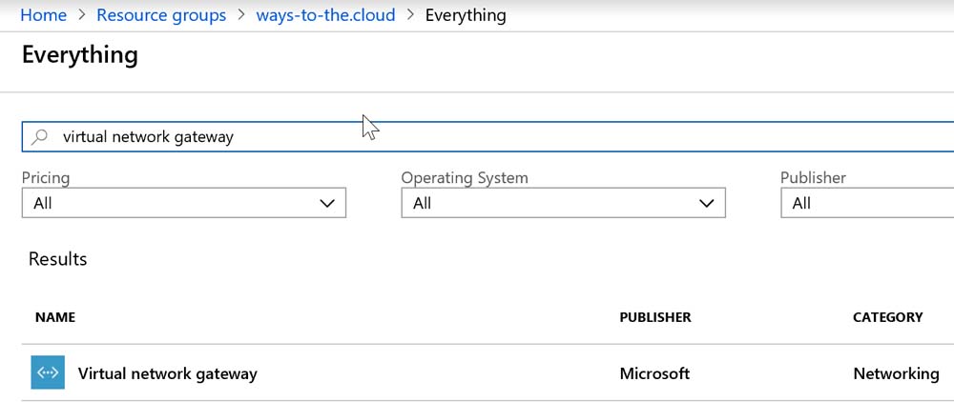Navigate to Resource groups breadcrumb
The image size is (954, 402).
[161, 15]
